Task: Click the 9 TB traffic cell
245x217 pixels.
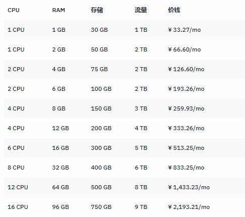Action: coord(141,207)
